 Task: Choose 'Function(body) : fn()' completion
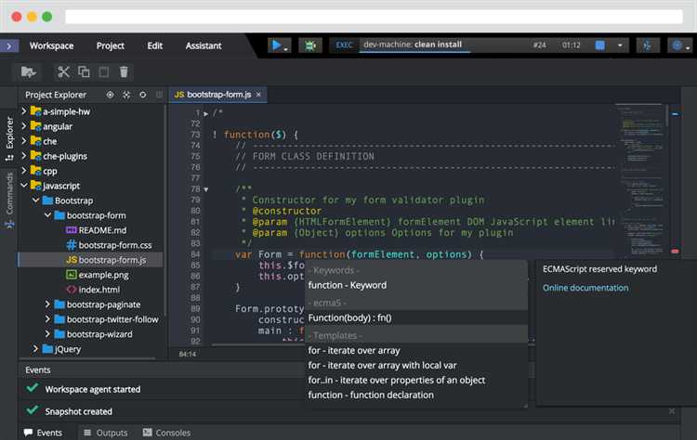[x=416, y=317]
